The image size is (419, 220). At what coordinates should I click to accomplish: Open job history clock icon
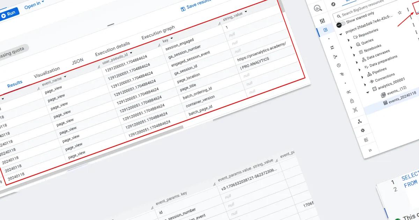tap(339, 65)
